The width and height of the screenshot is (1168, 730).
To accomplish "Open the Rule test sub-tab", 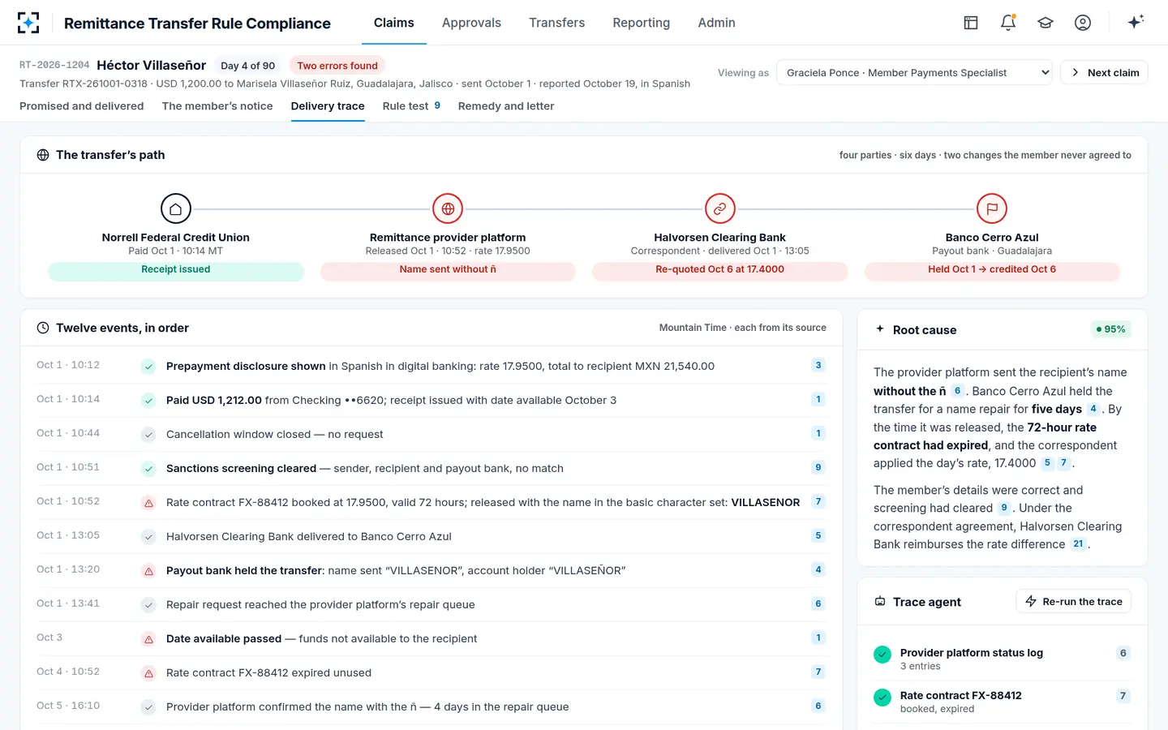I will [x=411, y=106].
